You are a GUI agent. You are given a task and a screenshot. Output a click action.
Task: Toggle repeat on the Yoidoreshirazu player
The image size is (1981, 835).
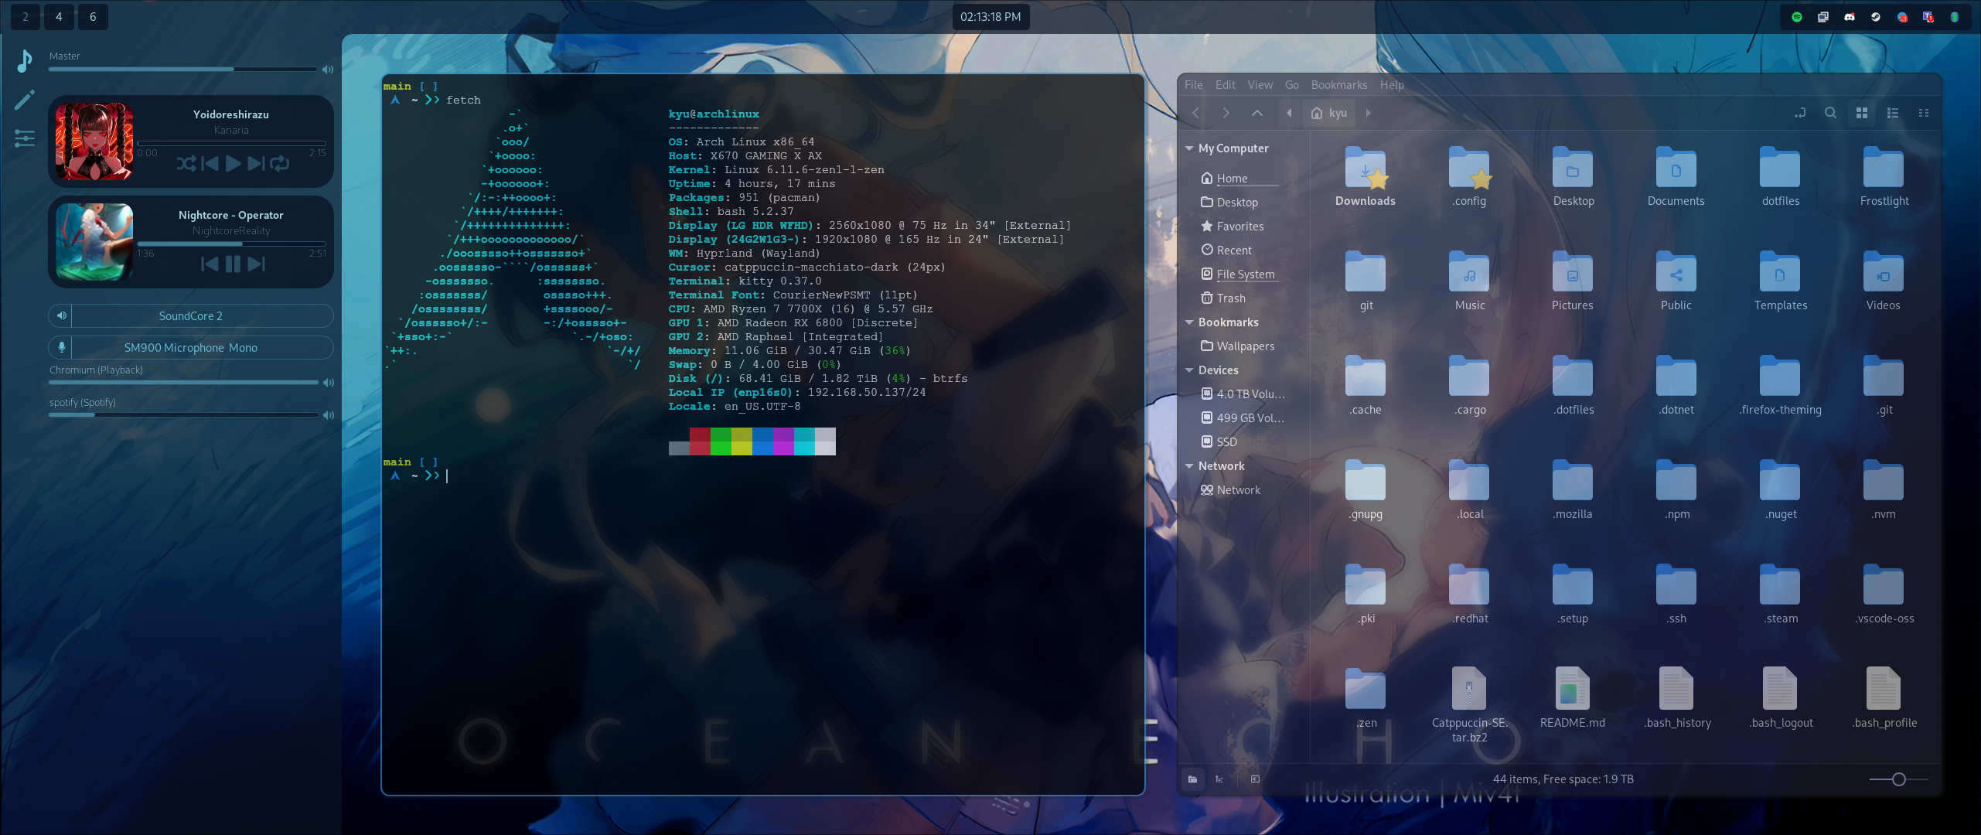tap(280, 163)
